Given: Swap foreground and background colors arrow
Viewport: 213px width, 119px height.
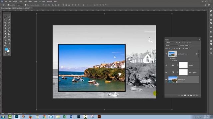Looking at the screenshot, I should pyautogui.click(x=9, y=48).
